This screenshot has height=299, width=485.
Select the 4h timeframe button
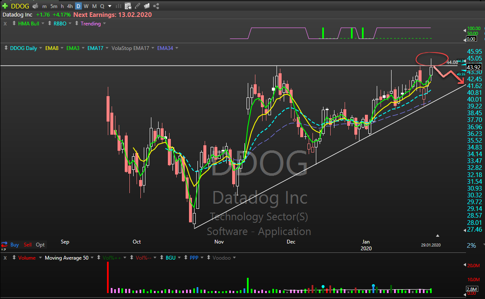pos(70,6)
